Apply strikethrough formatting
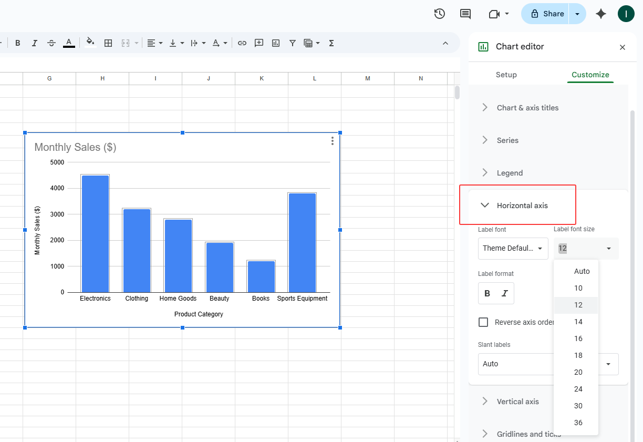643x442 pixels. [51, 43]
